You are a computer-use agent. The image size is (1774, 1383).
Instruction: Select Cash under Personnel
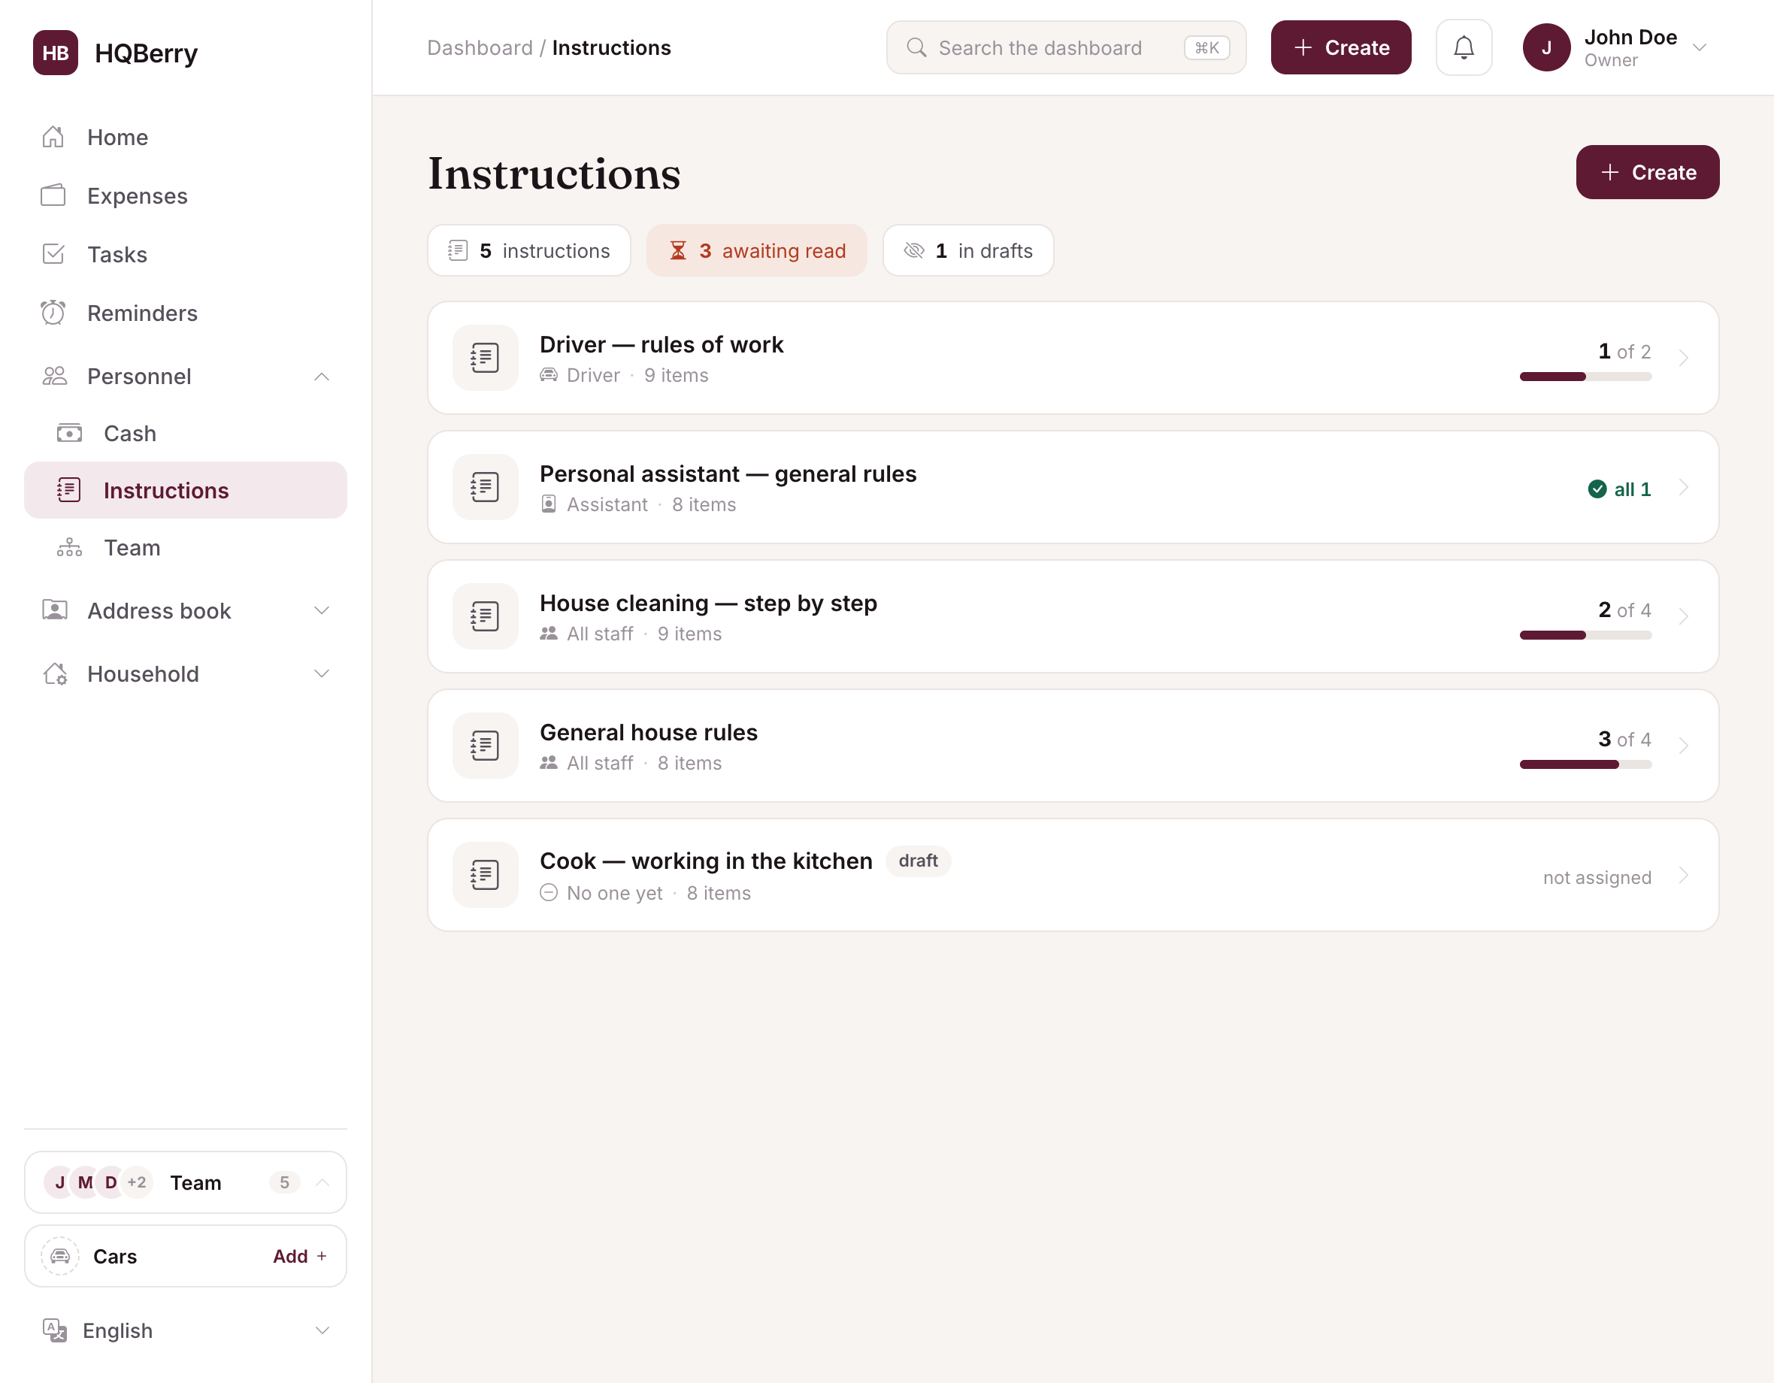pyautogui.click(x=185, y=433)
